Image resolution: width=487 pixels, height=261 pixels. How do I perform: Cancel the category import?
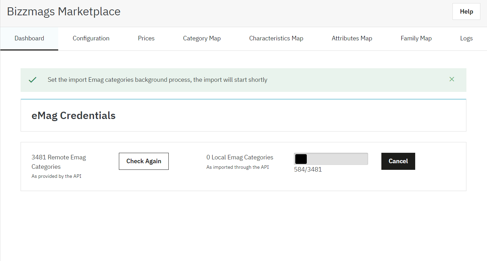tap(398, 161)
